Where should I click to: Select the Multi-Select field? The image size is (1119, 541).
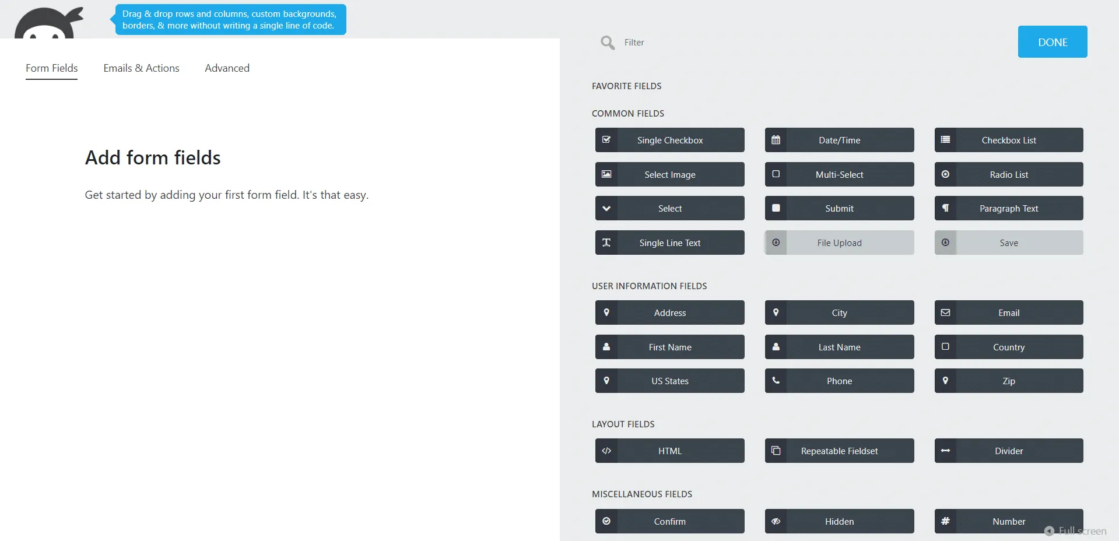pyautogui.click(x=839, y=174)
